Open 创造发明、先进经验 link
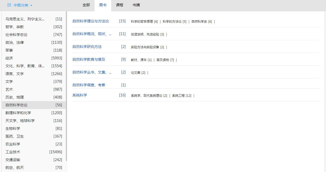The height and width of the screenshot is (172, 326). 145,34
